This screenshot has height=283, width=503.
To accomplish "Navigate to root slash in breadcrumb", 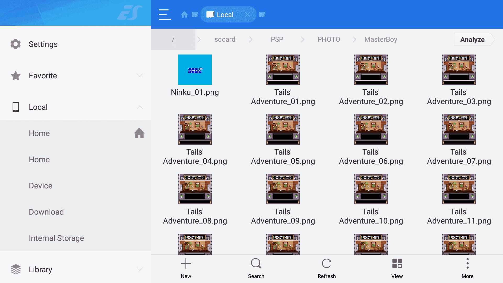I will (x=173, y=39).
